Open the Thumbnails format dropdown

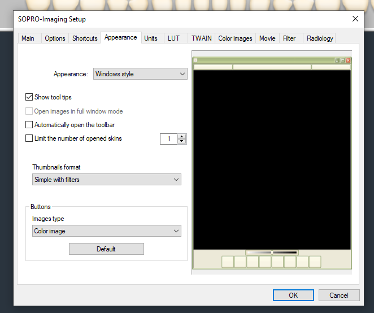coord(107,180)
